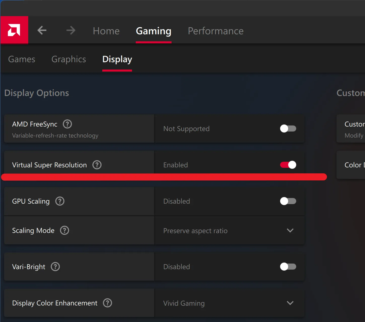Image resolution: width=365 pixels, height=322 pixels.
Task: Open the AMD FreeSync help tooltip
Action: tap(67, 124)
